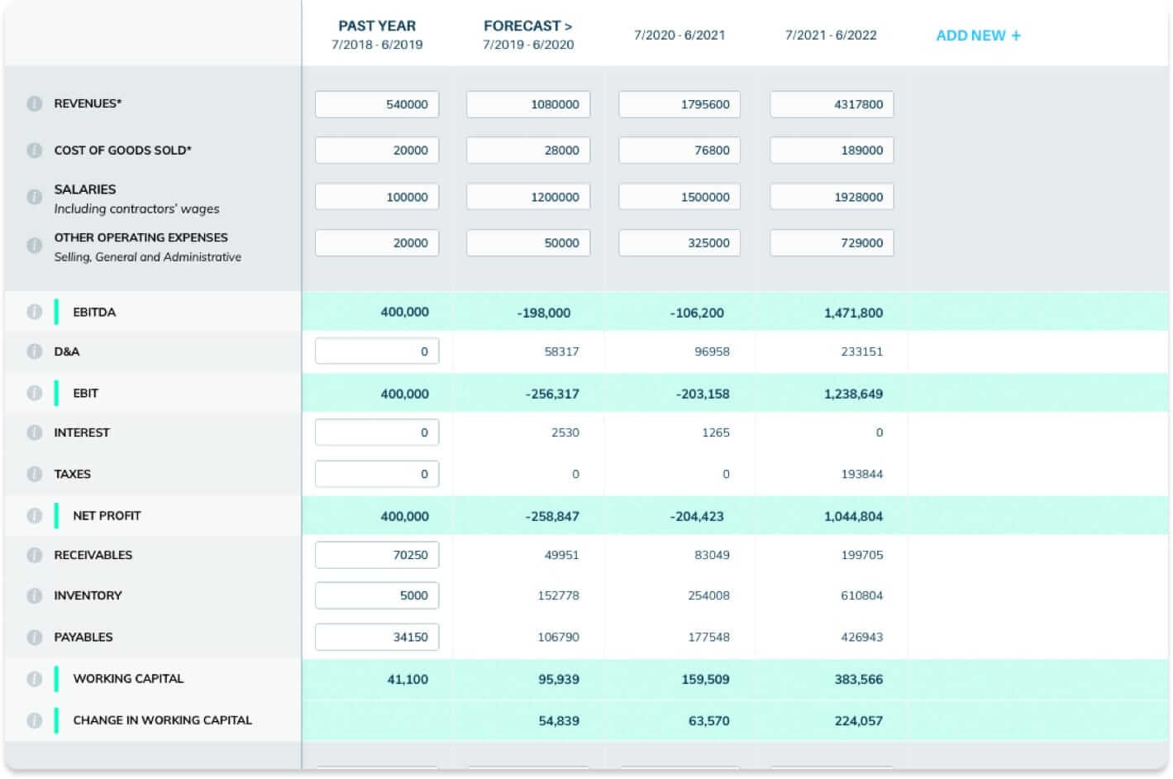This screenshot has height=779, width=1173.
Task: Click the 7/2021 - 6/2022 column header
Action: coord(831,35)
